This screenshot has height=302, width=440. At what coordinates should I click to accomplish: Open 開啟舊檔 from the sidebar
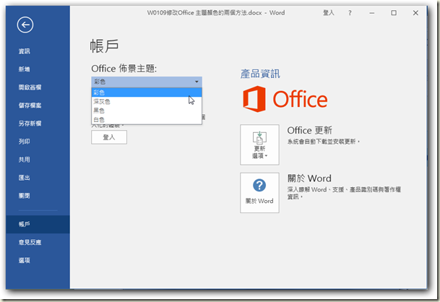click(30, 87)
